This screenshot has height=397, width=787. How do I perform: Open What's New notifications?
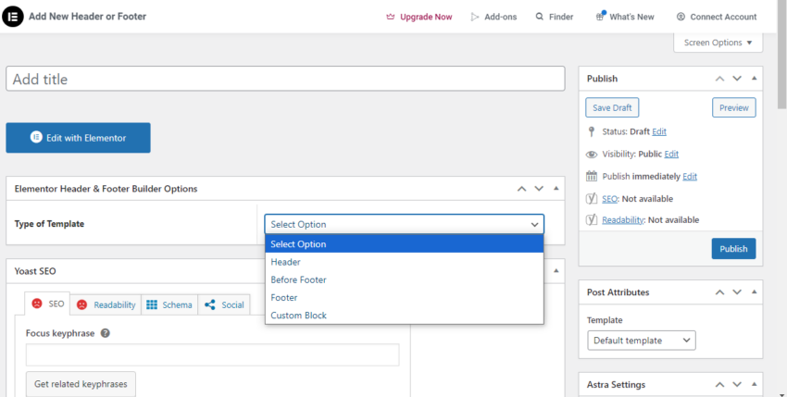625,17
